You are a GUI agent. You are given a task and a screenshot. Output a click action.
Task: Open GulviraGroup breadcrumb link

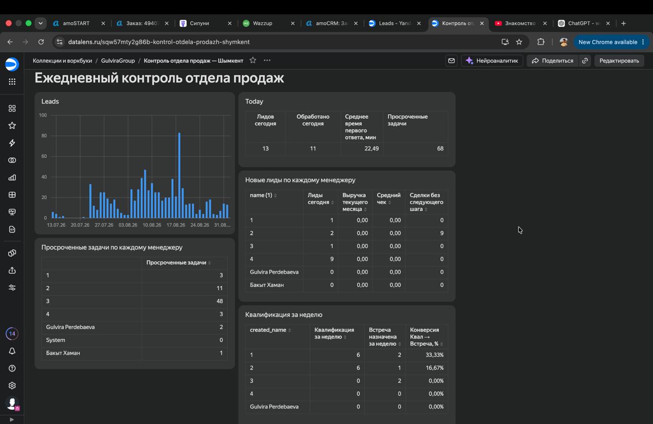tap(118, 61)
